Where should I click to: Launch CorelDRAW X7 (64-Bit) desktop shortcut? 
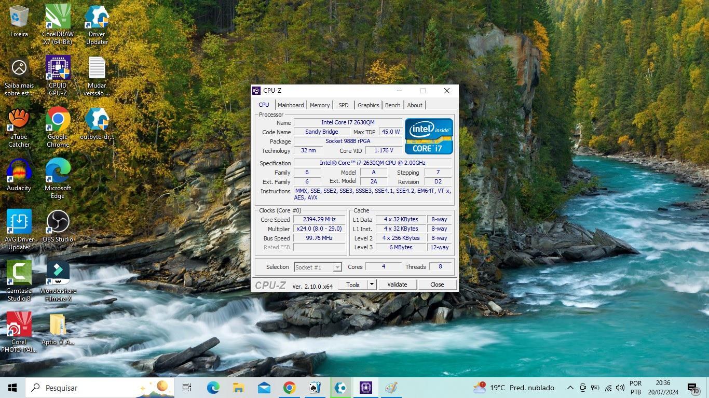pos(58,24)
